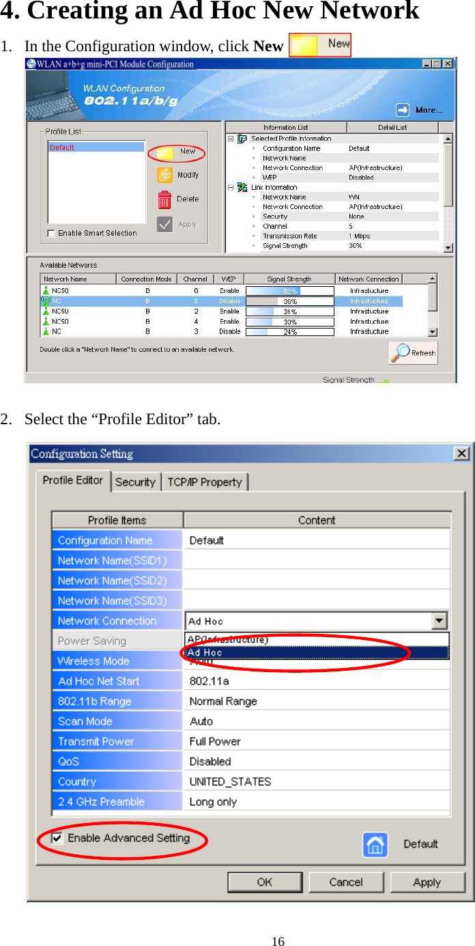Click the Connection Mode column header
475x946 pixels.
(146, 279)
